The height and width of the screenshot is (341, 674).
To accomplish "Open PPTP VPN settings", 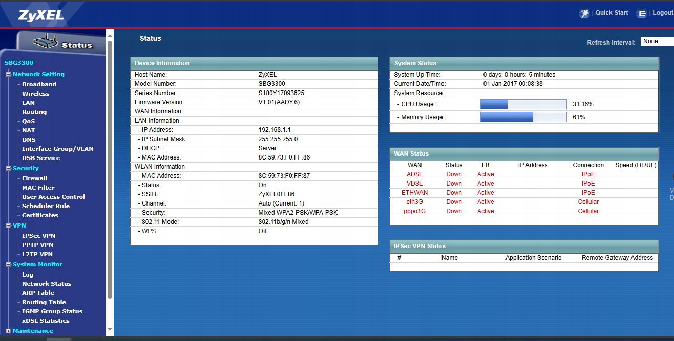I will [37, 245].
